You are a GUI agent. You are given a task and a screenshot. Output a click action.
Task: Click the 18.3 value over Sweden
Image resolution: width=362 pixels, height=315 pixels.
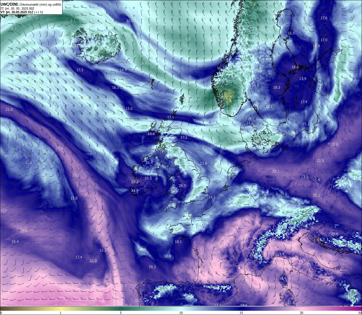click(x=277, y=88)
